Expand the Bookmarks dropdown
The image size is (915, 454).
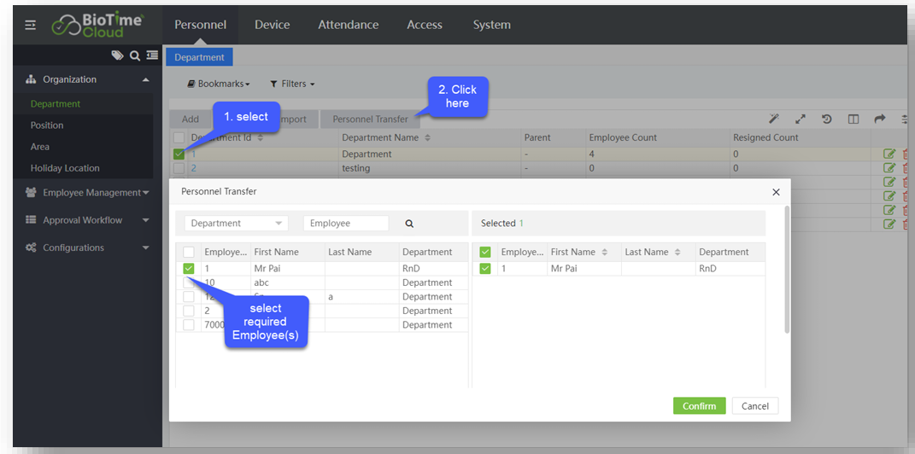point(219,84)
